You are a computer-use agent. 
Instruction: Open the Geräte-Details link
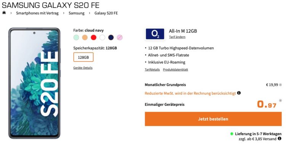click(x=83, y=68)
